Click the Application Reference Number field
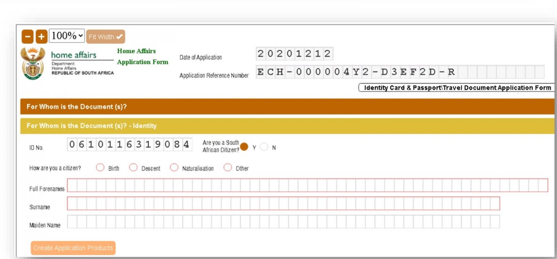The height and width of the screenshot is (259, 557). point(400,72)
